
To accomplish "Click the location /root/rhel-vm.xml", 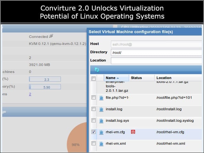I will (171, 143).
